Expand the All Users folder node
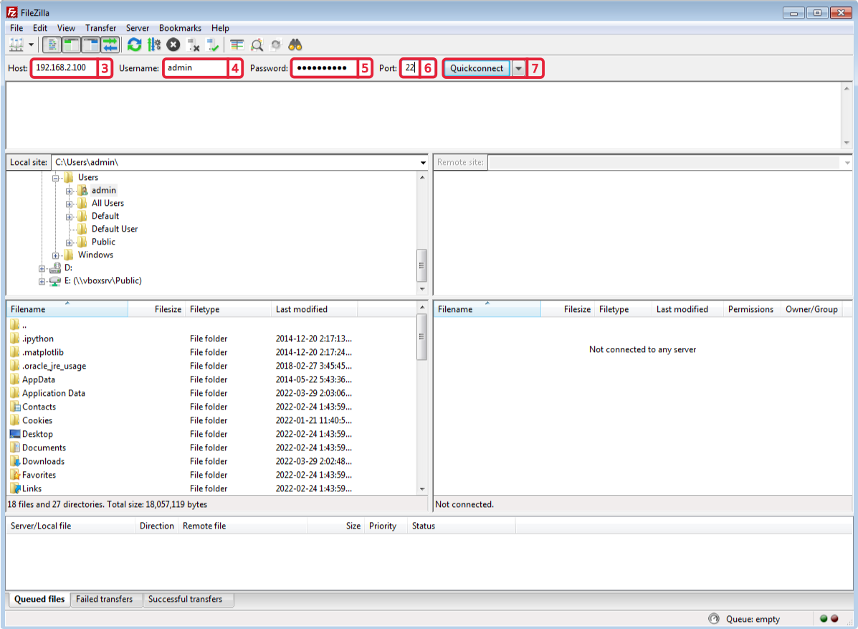The image size is (858, 629). coord(69,204)
